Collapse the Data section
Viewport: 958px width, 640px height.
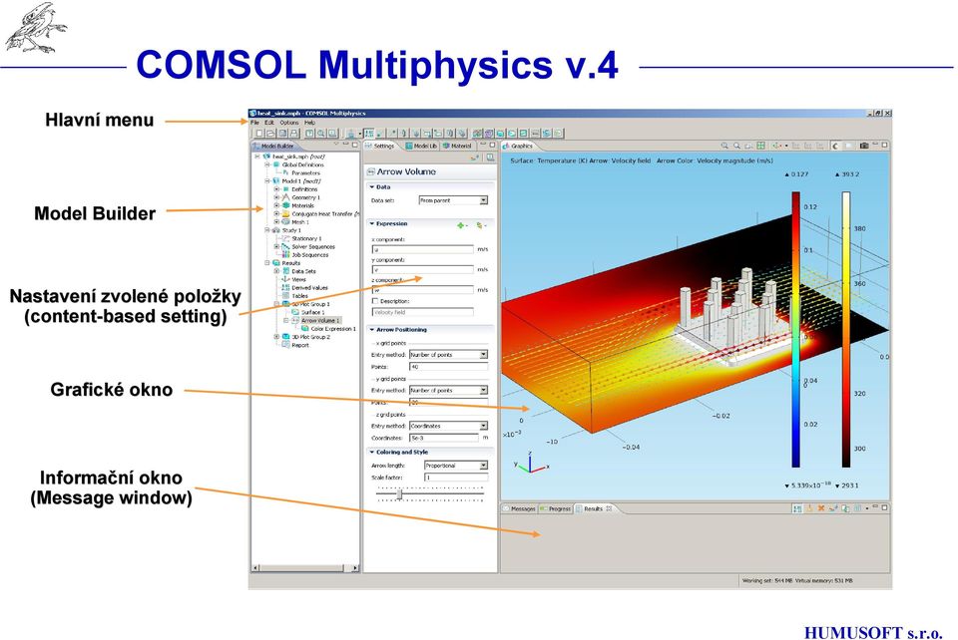(371, 187)
